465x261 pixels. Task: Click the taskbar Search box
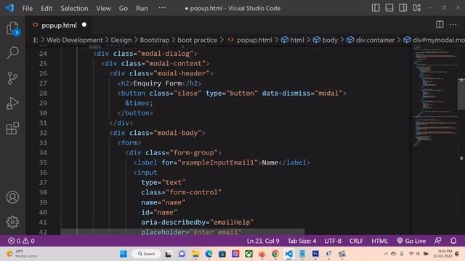(146, 254)
